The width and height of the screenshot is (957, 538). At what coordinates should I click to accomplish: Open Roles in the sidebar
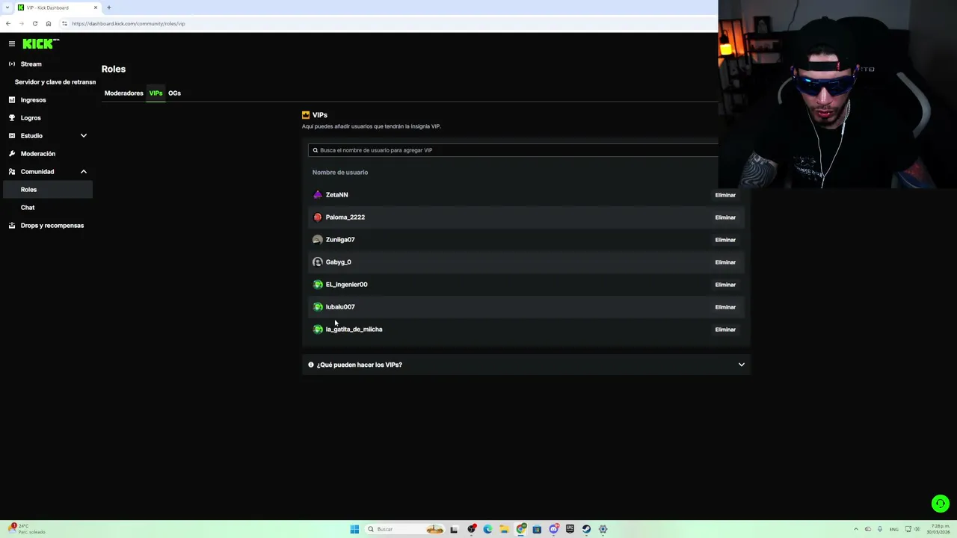[x=47, y=190]
